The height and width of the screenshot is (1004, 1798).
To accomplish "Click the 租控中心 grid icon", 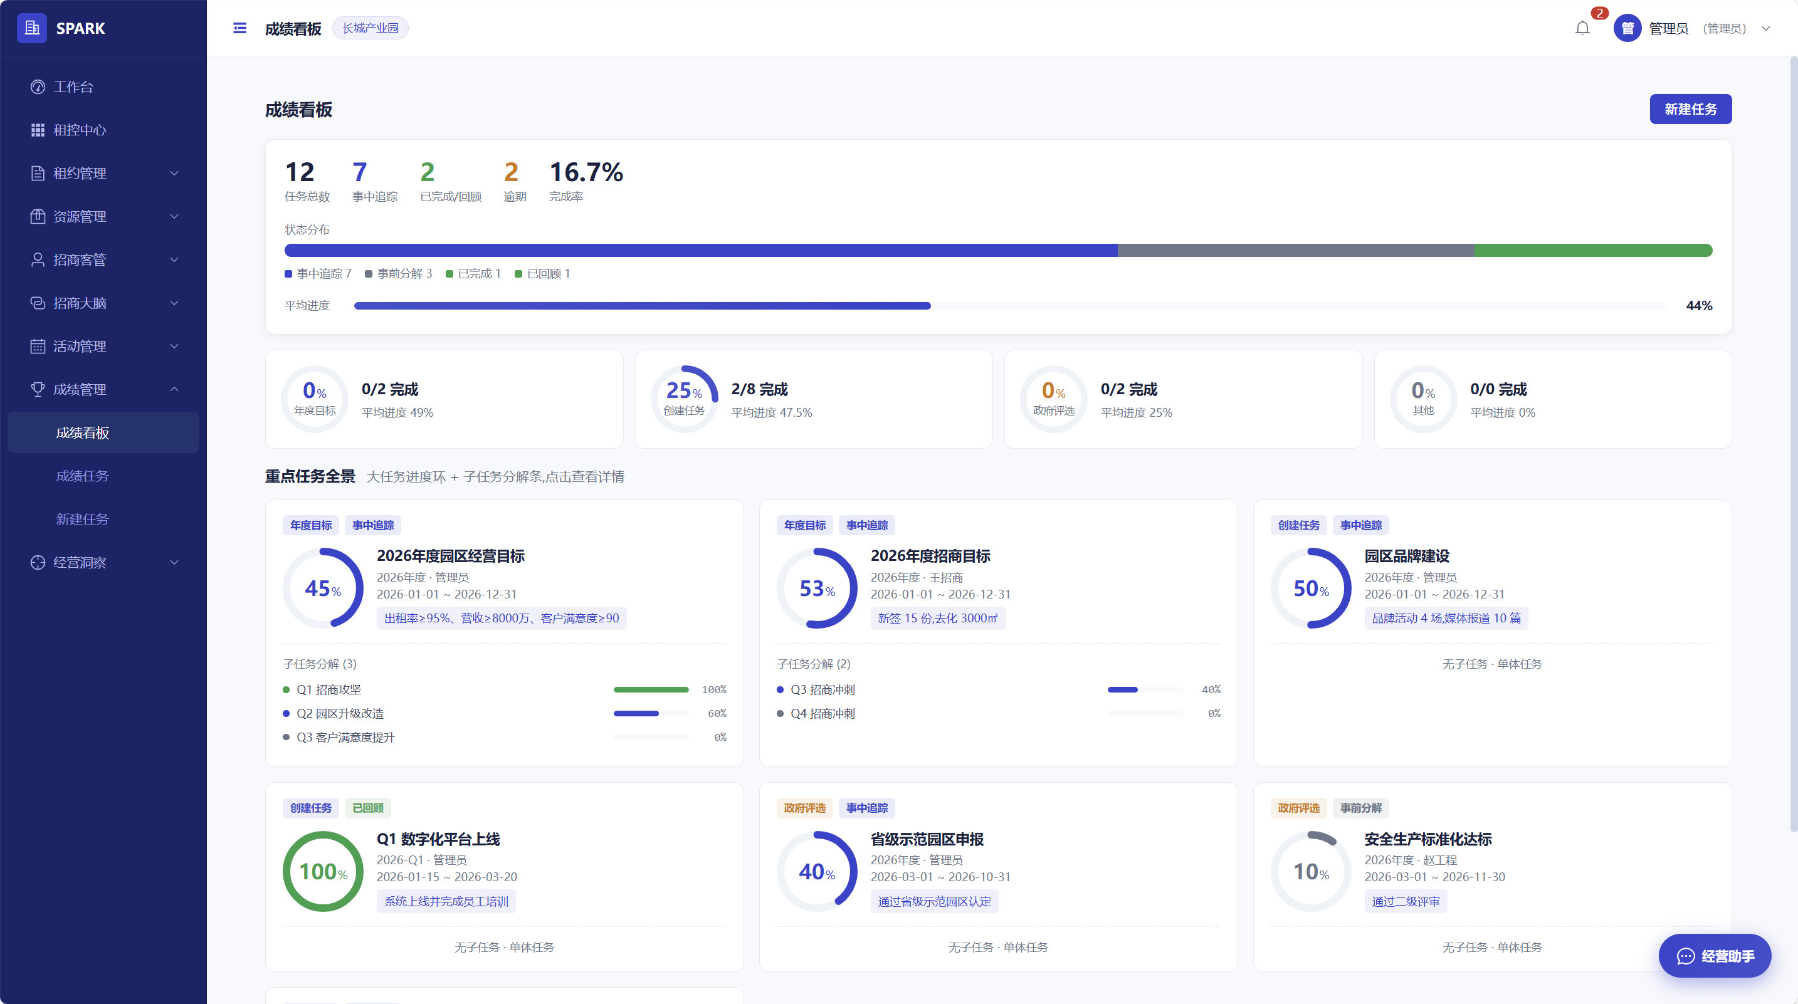I will point(38,130).
